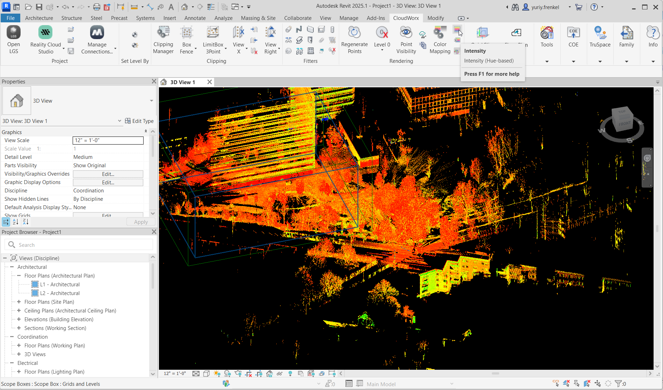Collapse the Architectural tree node
Image resolution: width=663 pixels, height=390 pixels.
click(x=12, y=267)
